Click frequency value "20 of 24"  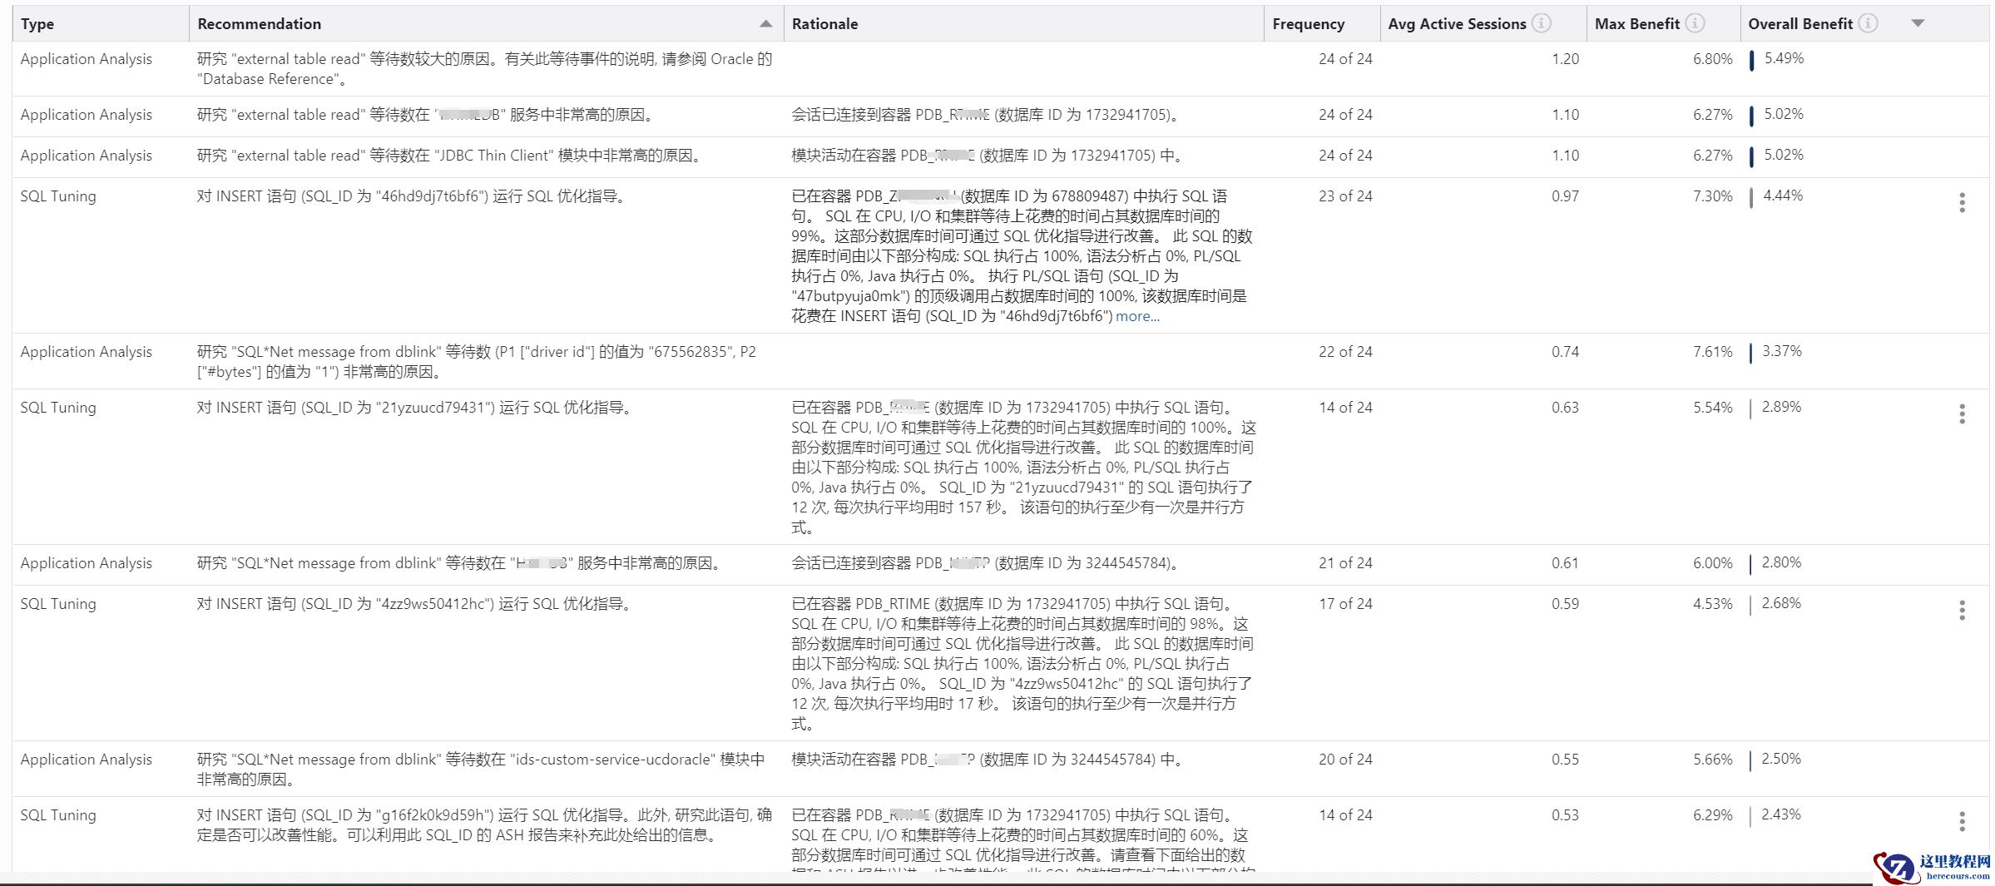tap(1345, 760)
